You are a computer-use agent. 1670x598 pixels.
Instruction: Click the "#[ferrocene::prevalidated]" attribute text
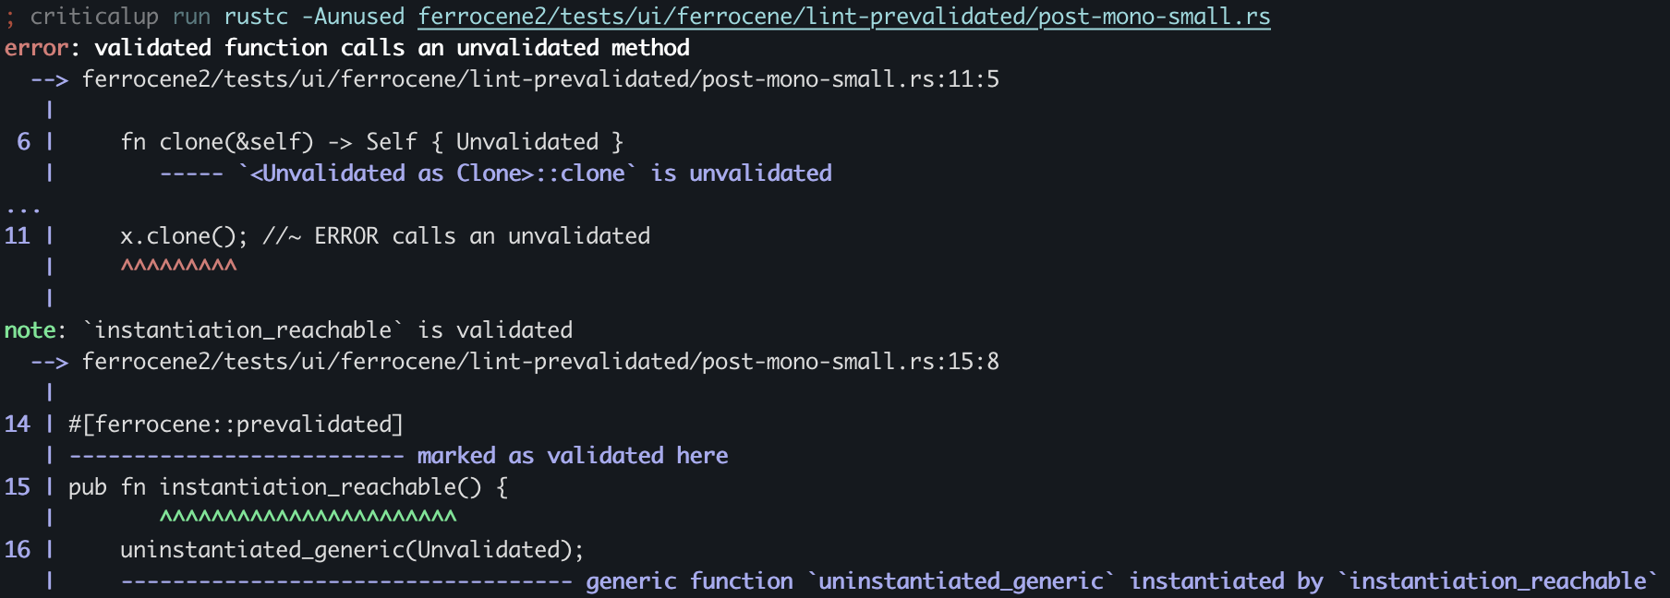[x=236, y=425]
